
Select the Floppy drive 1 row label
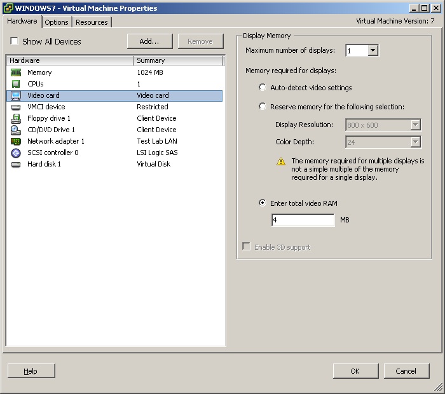point(49,118)
